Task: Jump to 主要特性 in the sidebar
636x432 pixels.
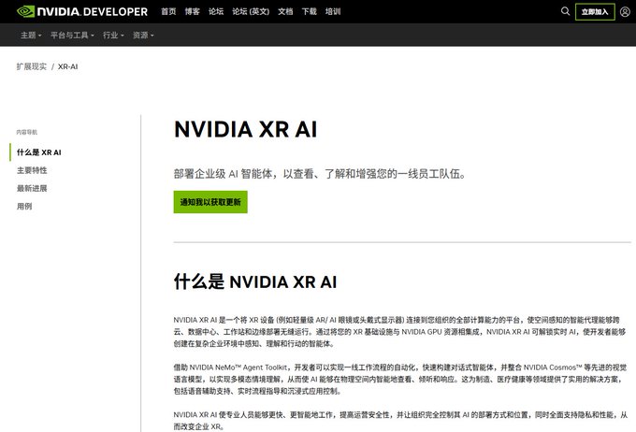Action: 32,170
